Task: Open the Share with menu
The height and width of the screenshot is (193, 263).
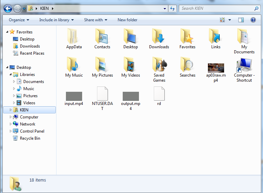Action: tap(95, 20)
